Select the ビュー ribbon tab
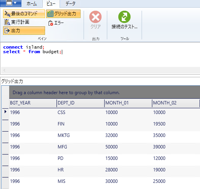 point(51,3)
